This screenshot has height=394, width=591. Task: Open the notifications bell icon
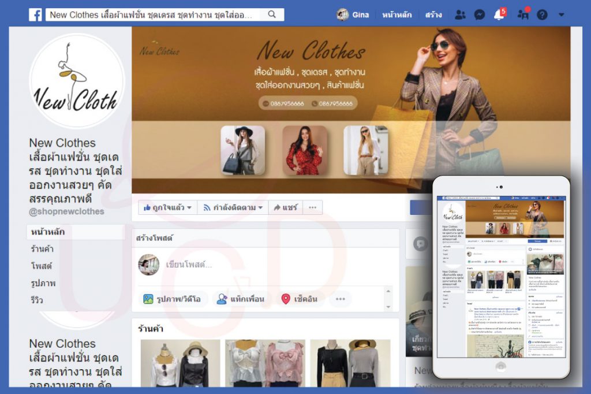pos(499,15)
